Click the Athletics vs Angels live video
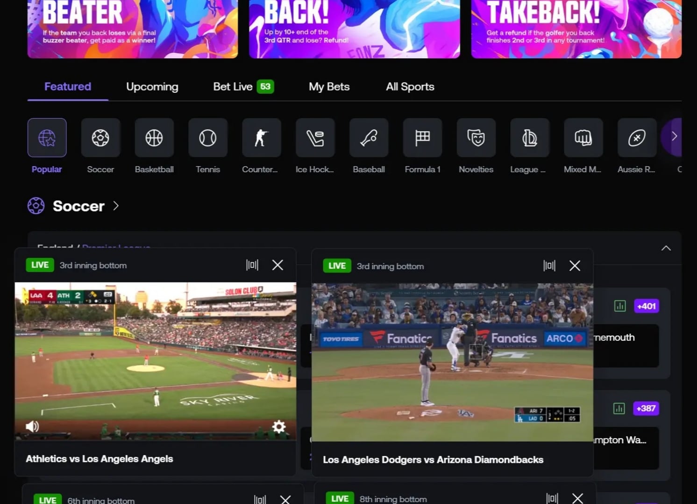This screenshot has width=697, height=504. click(x=156, y=361)
